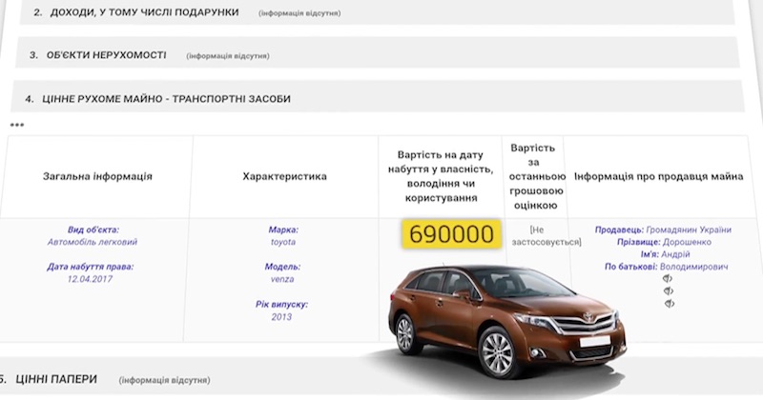Click the middle crossed-eye hidden info icon
The height and width of the screenshot is (400, 763).
[x=669, y=291]
